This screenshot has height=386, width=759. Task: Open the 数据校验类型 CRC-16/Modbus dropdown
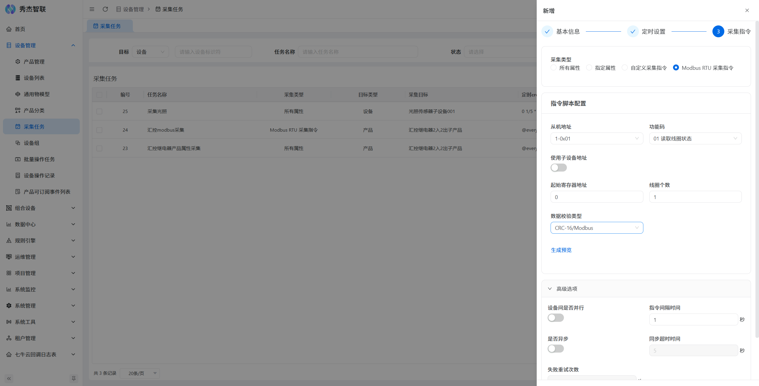pos(597,228)
